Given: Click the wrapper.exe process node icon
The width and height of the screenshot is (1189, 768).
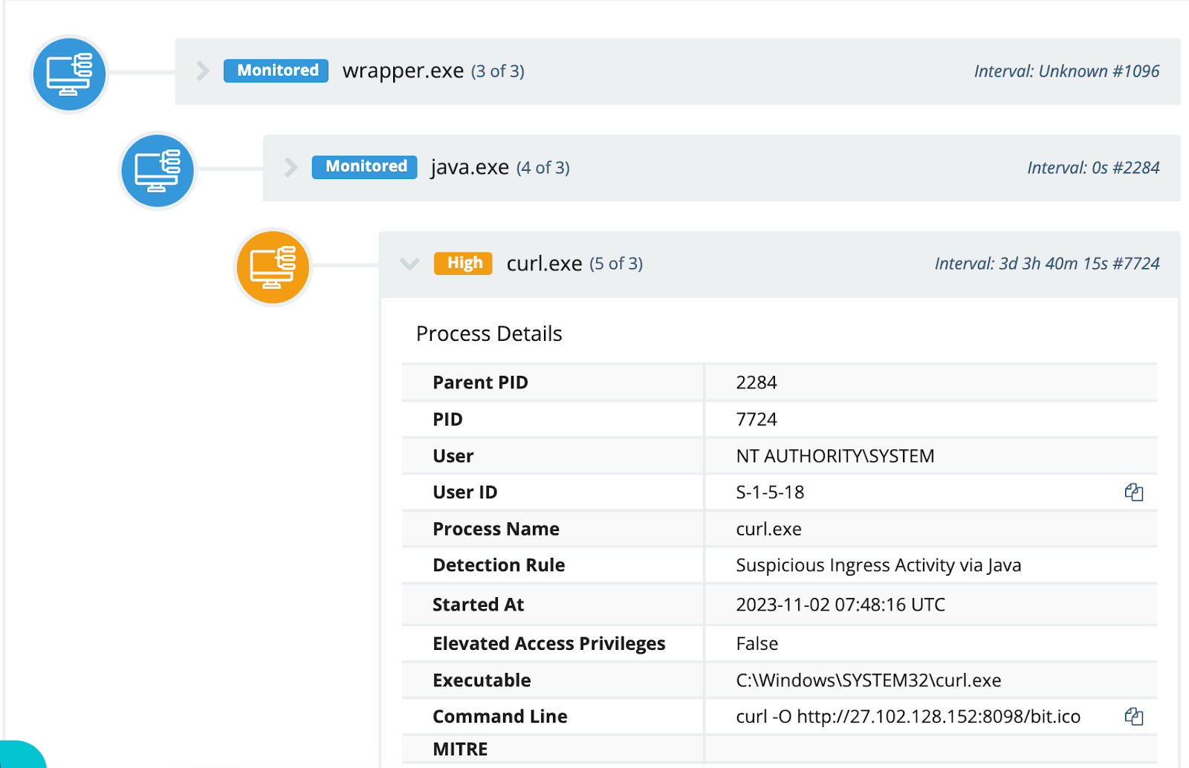Looking at the screenshot, I should (x=68, y=74).
